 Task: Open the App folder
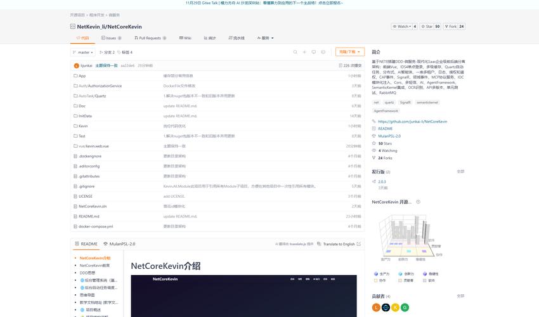pos(82,75)
